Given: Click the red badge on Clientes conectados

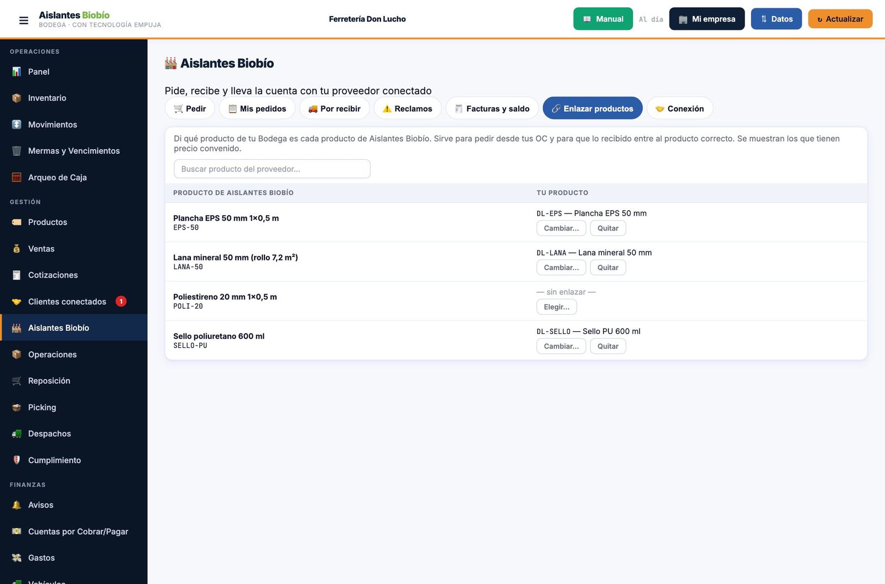Looking at the screenshot, I should [121, 301].
